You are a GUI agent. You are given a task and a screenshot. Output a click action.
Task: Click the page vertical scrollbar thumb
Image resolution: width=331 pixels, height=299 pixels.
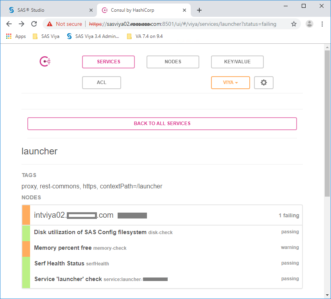pos(327,124)
